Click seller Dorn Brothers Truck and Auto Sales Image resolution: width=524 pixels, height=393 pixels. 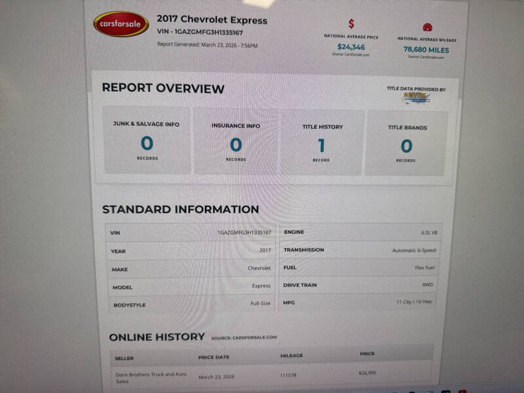click(151, 378)
